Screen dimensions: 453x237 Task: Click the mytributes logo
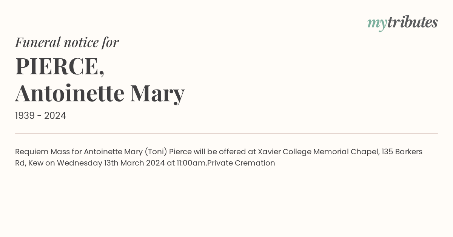(402, 23)
